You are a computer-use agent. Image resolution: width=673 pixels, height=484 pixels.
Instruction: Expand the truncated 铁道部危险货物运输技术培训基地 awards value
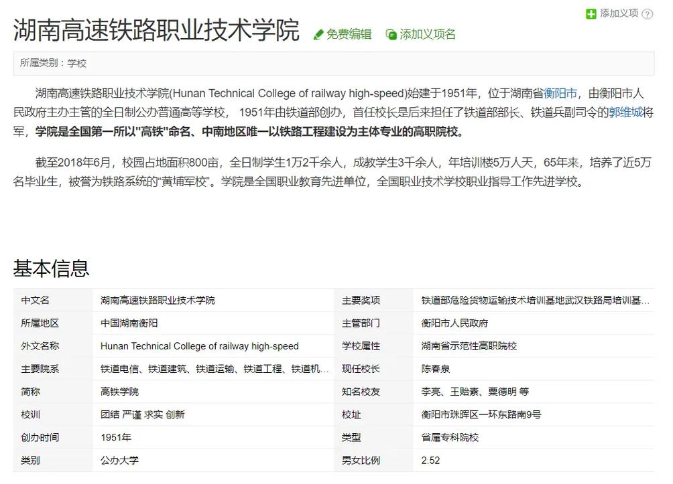[535, 301]
